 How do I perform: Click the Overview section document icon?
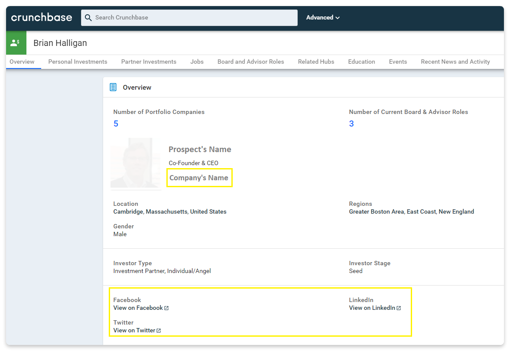113,87
